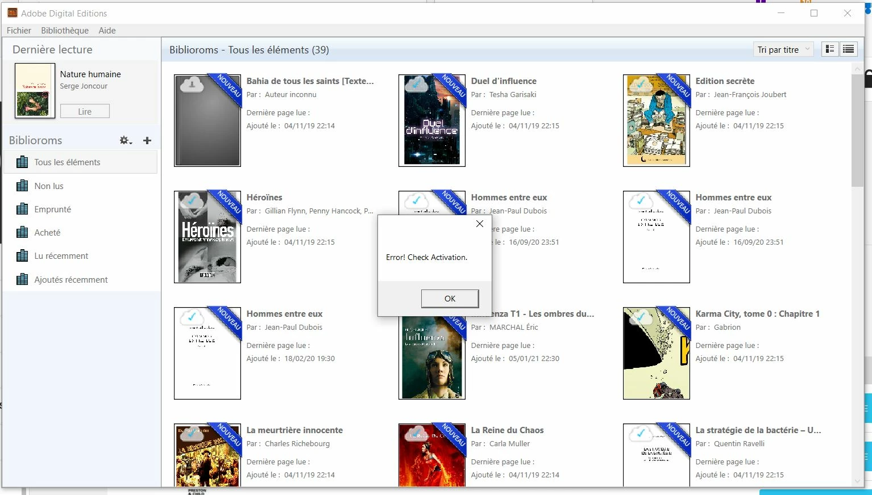
Task: Open the Fichier menu
Action: (x=19, y=31)
